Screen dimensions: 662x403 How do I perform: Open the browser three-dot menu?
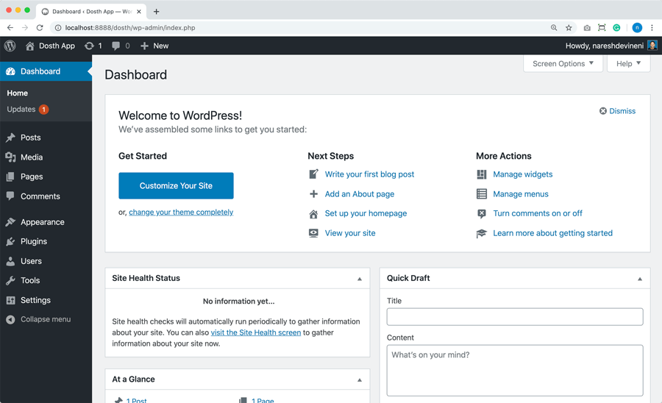pos(652,28)
